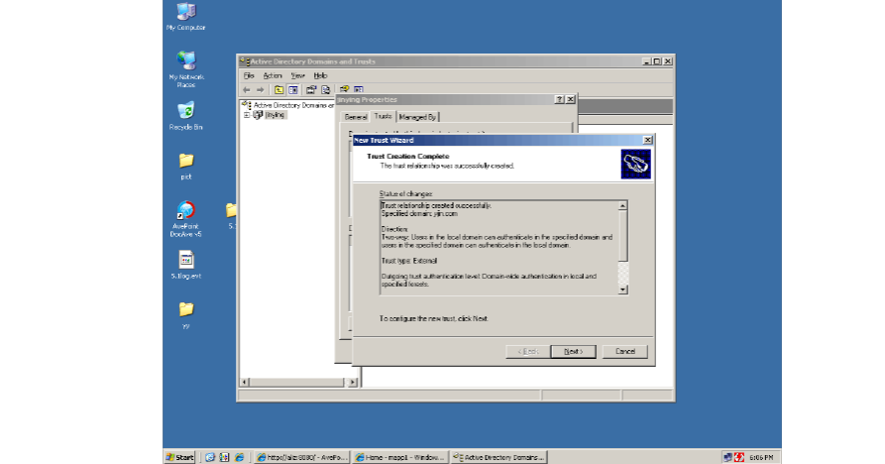Cancel the New Trust Wizard
Viewport: 885px width, 464px height.
coord(624,352)
